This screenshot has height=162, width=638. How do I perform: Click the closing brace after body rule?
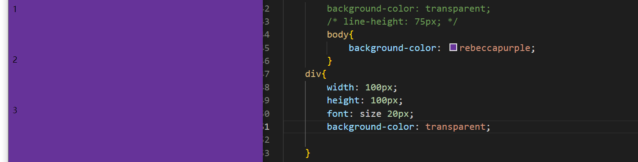(330, 61)
